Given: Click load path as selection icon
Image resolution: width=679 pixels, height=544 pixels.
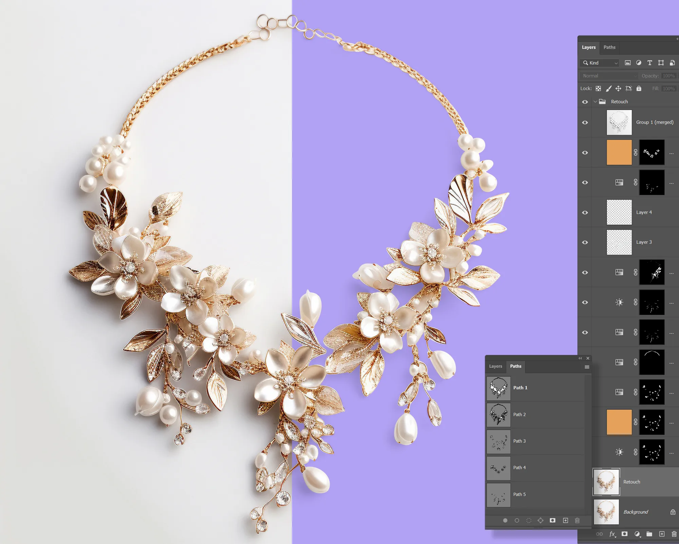Looking at the screenshot, I should 529,521.
